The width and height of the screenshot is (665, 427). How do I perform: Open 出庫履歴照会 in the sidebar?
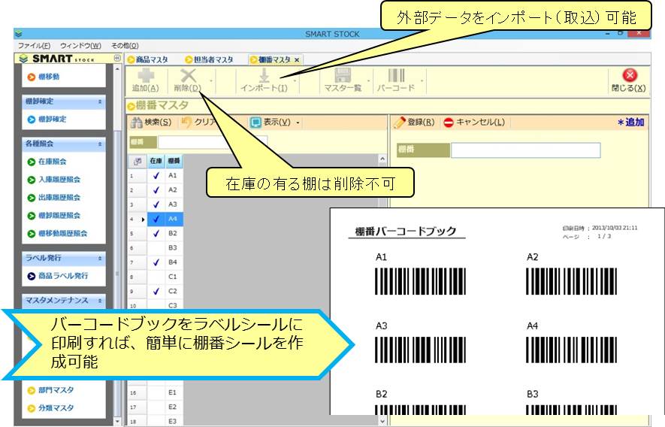pyautogui.click(x=54, y=198)
